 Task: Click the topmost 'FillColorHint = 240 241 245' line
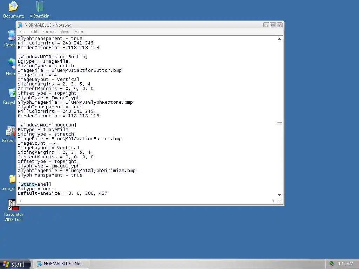[55, 43]
